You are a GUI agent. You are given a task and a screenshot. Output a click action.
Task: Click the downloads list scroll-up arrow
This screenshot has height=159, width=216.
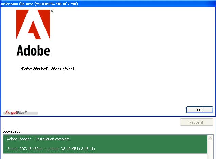click(x=210, y=138)
